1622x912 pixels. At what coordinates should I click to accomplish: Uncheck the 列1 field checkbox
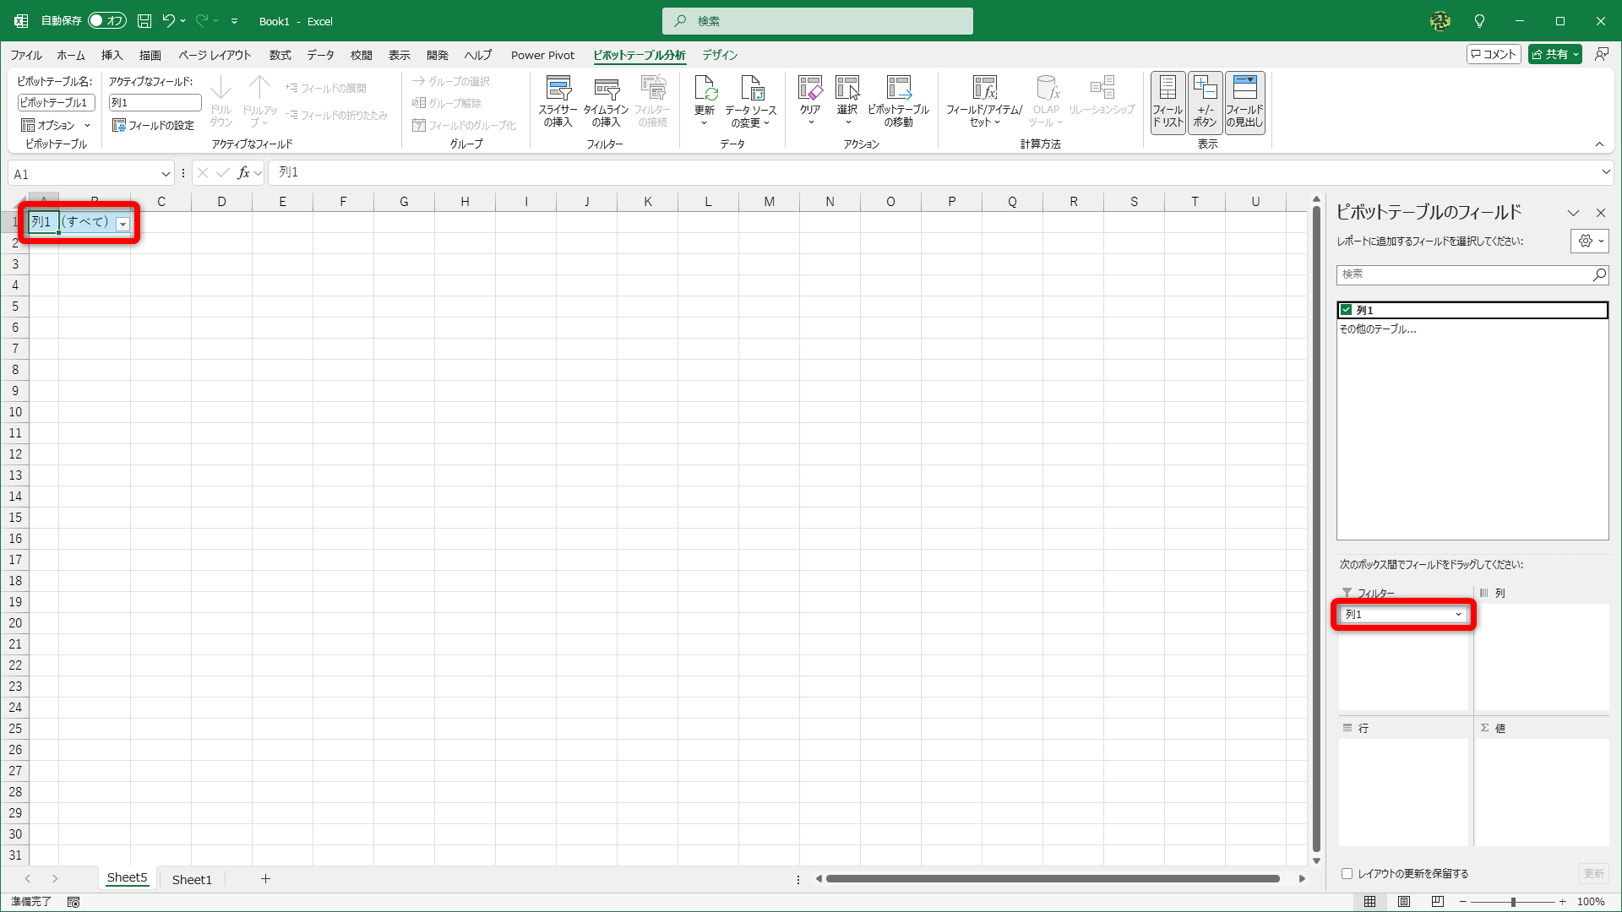click(x=1347, y=310)
